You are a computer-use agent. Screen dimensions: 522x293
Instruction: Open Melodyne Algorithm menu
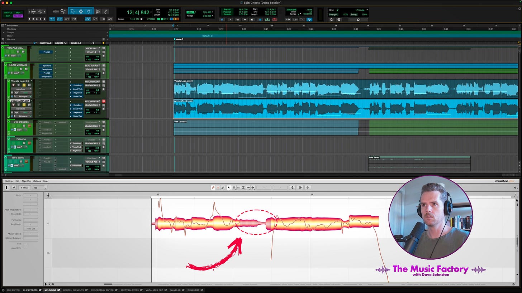pyautogui.click(x=26, y=181)
